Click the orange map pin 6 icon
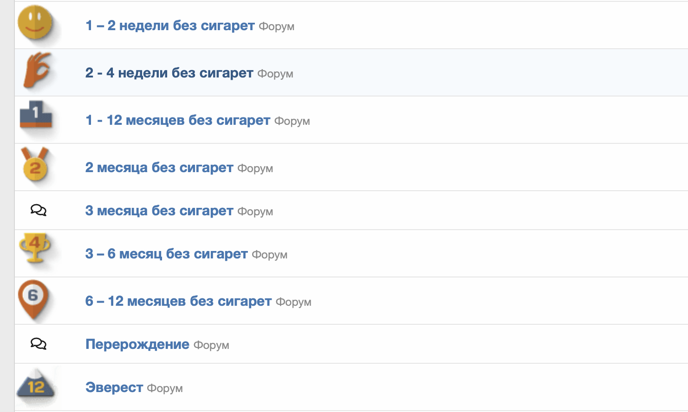Screen dimensions: 688x412 [33, 299]
